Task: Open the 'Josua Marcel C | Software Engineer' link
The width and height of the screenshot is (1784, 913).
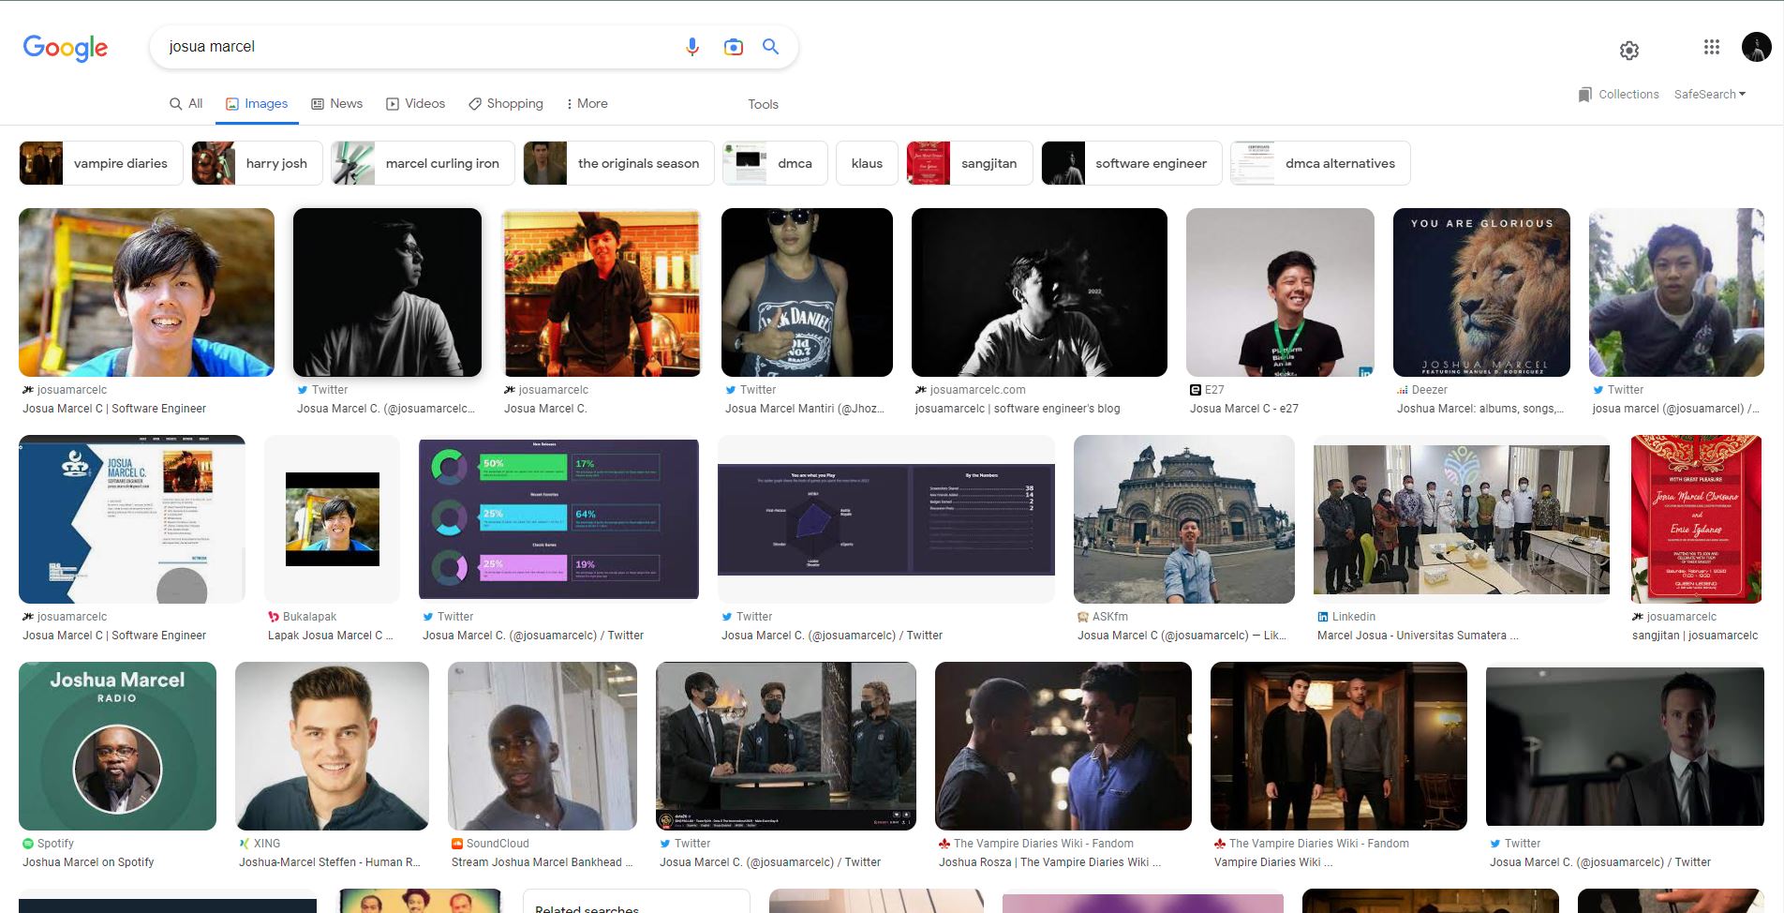Action: (114, 409)
